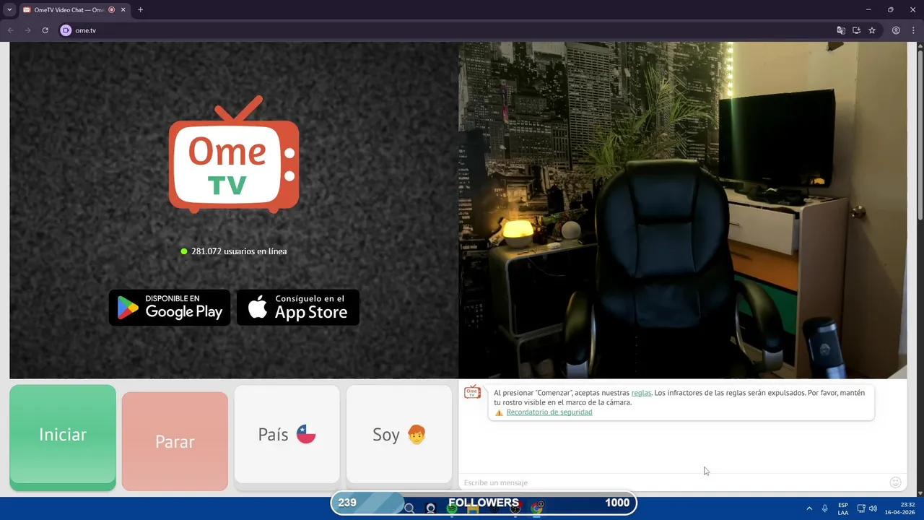The height and width of the screenshot is (520, 924).
Task: Click 281.072 usuarios en línea text
Action: [x=239, y=251]
